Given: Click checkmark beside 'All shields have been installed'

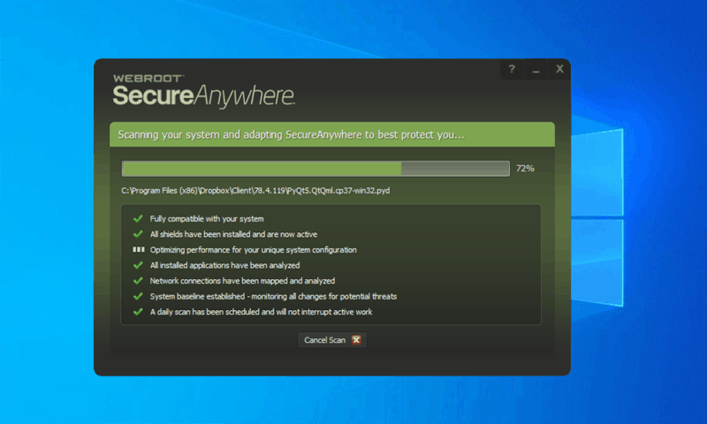Looking at the screenshot, I should [x=138, y=234].
